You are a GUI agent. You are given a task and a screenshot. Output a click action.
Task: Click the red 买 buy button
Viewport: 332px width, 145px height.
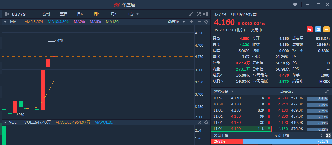(x=310, y=30)
